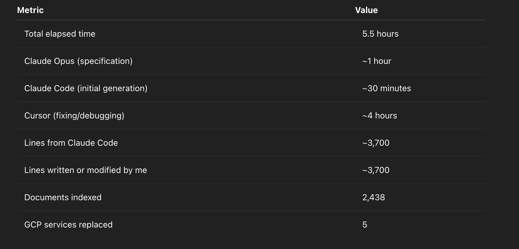Click the 2,438 documents value

click(x=374, y=197)
